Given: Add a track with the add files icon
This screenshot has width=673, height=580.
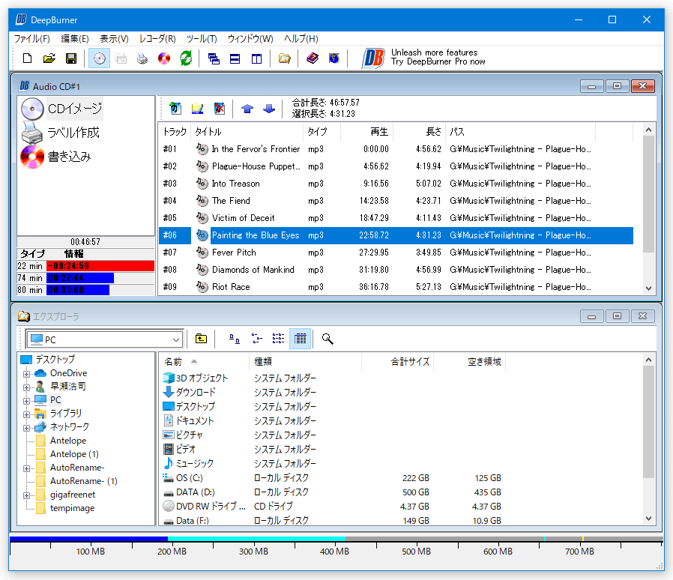Looking at the screenshot, I should [x=175, y=108].
